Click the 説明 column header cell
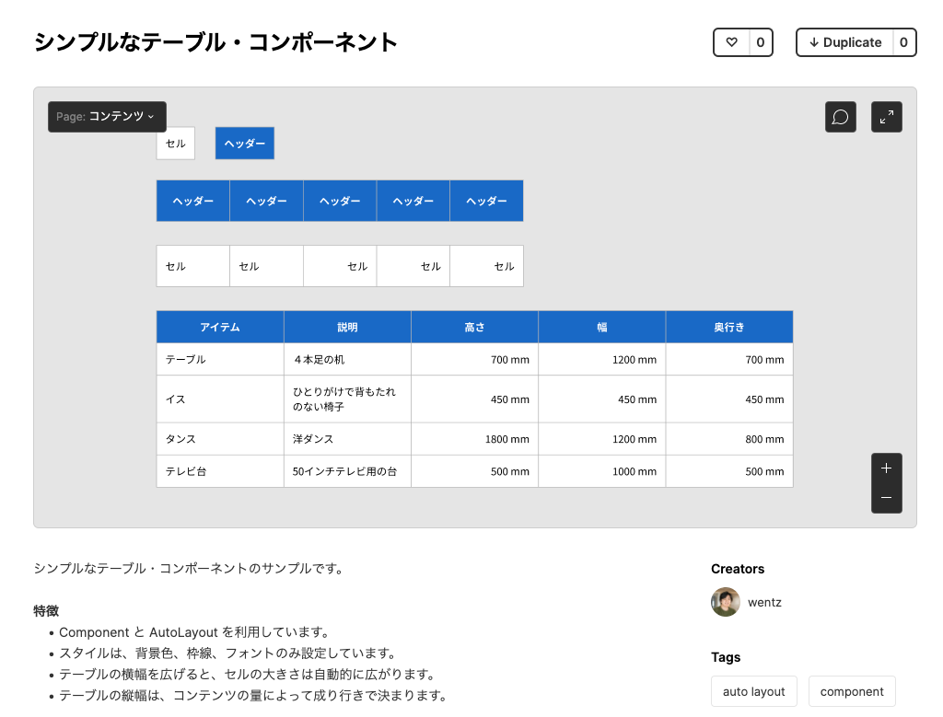Viewport: 943px width, 717px height. pos(347,326)
